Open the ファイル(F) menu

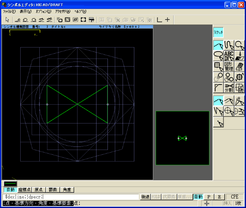pyautogui.click(x=10, y=11)
